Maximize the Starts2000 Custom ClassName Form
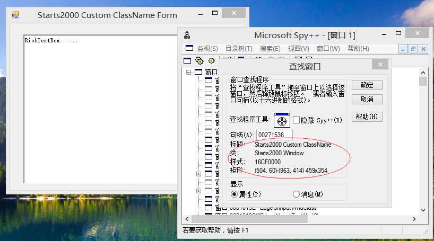 (215, 13)
